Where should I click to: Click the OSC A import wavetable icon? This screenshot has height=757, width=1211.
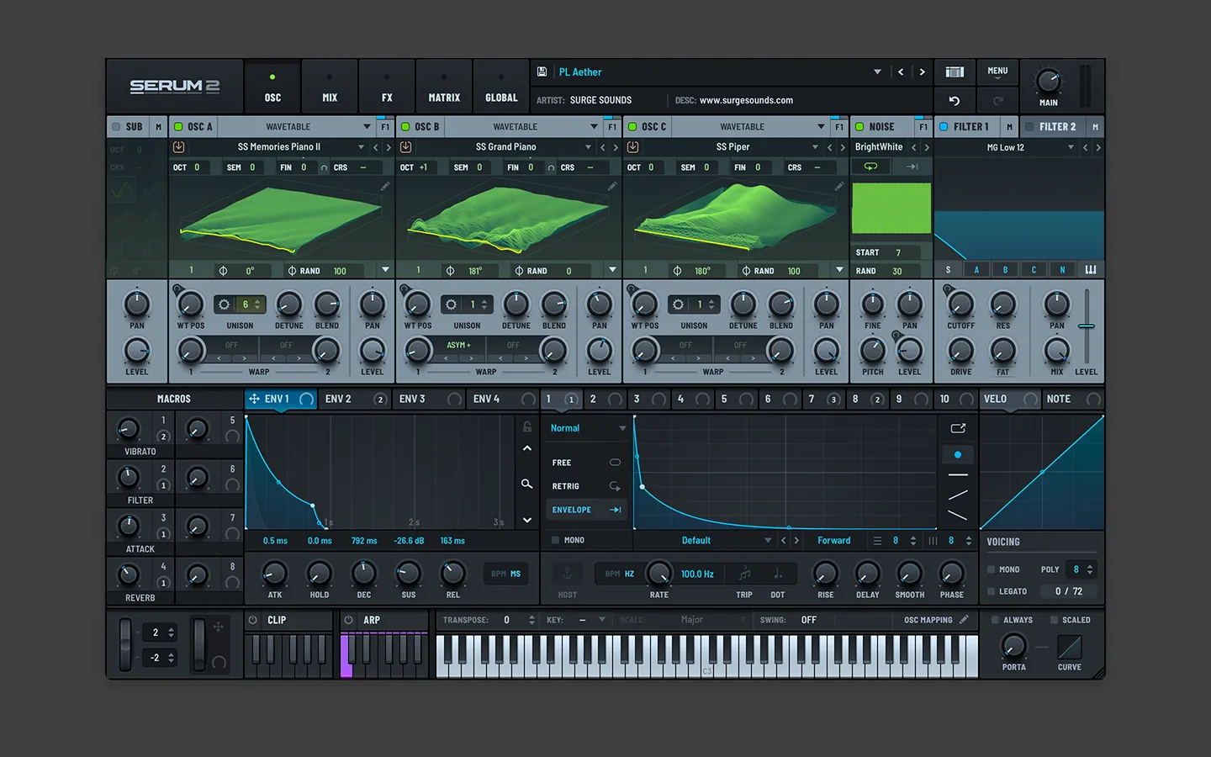tap(179, 146)
